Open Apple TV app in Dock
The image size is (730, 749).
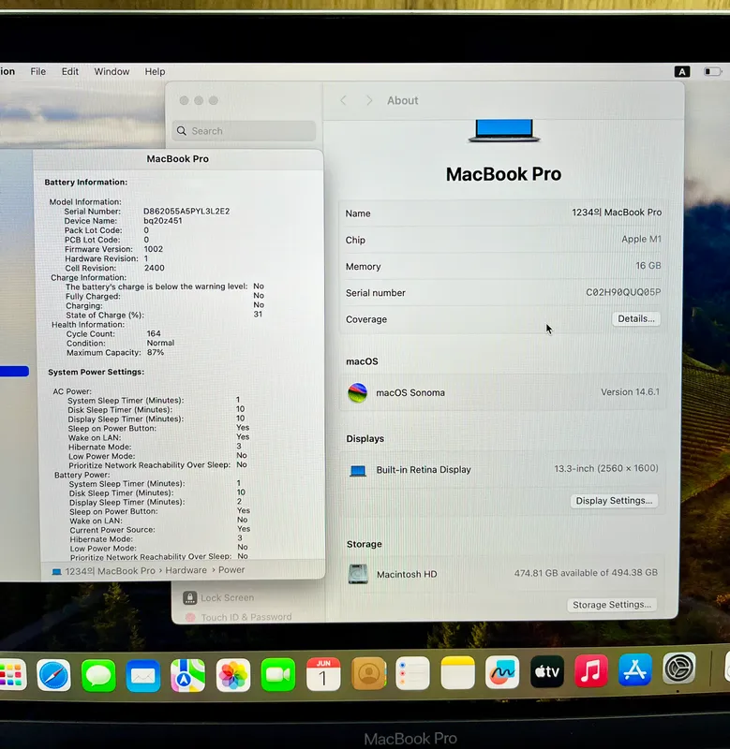point(547,671)
